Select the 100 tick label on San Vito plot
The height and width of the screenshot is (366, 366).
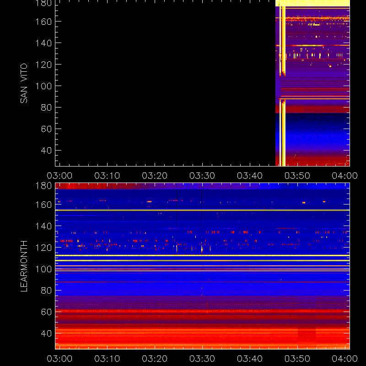pos(43,86)
